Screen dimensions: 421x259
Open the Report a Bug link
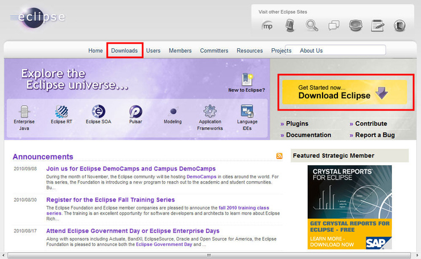(x=375, y=135)
